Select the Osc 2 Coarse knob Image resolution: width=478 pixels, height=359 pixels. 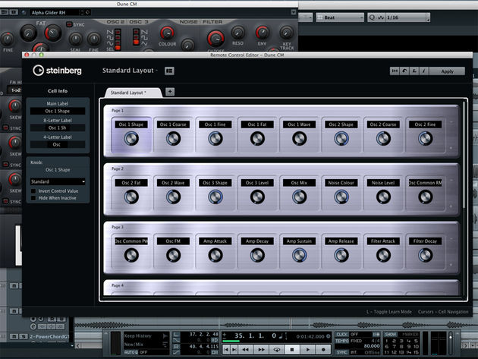coord(383,138)
